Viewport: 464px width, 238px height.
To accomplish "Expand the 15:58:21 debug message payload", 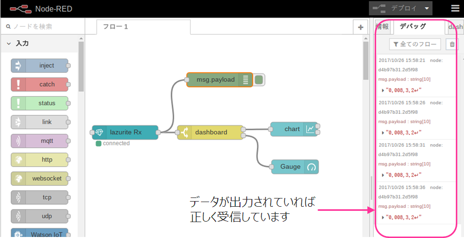I will coord(383,90).
